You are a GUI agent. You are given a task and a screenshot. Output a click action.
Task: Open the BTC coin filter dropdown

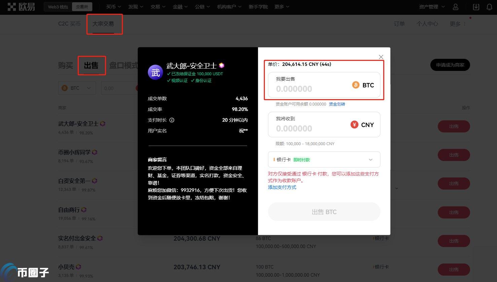pyautogui.click(x=77, y=88)
